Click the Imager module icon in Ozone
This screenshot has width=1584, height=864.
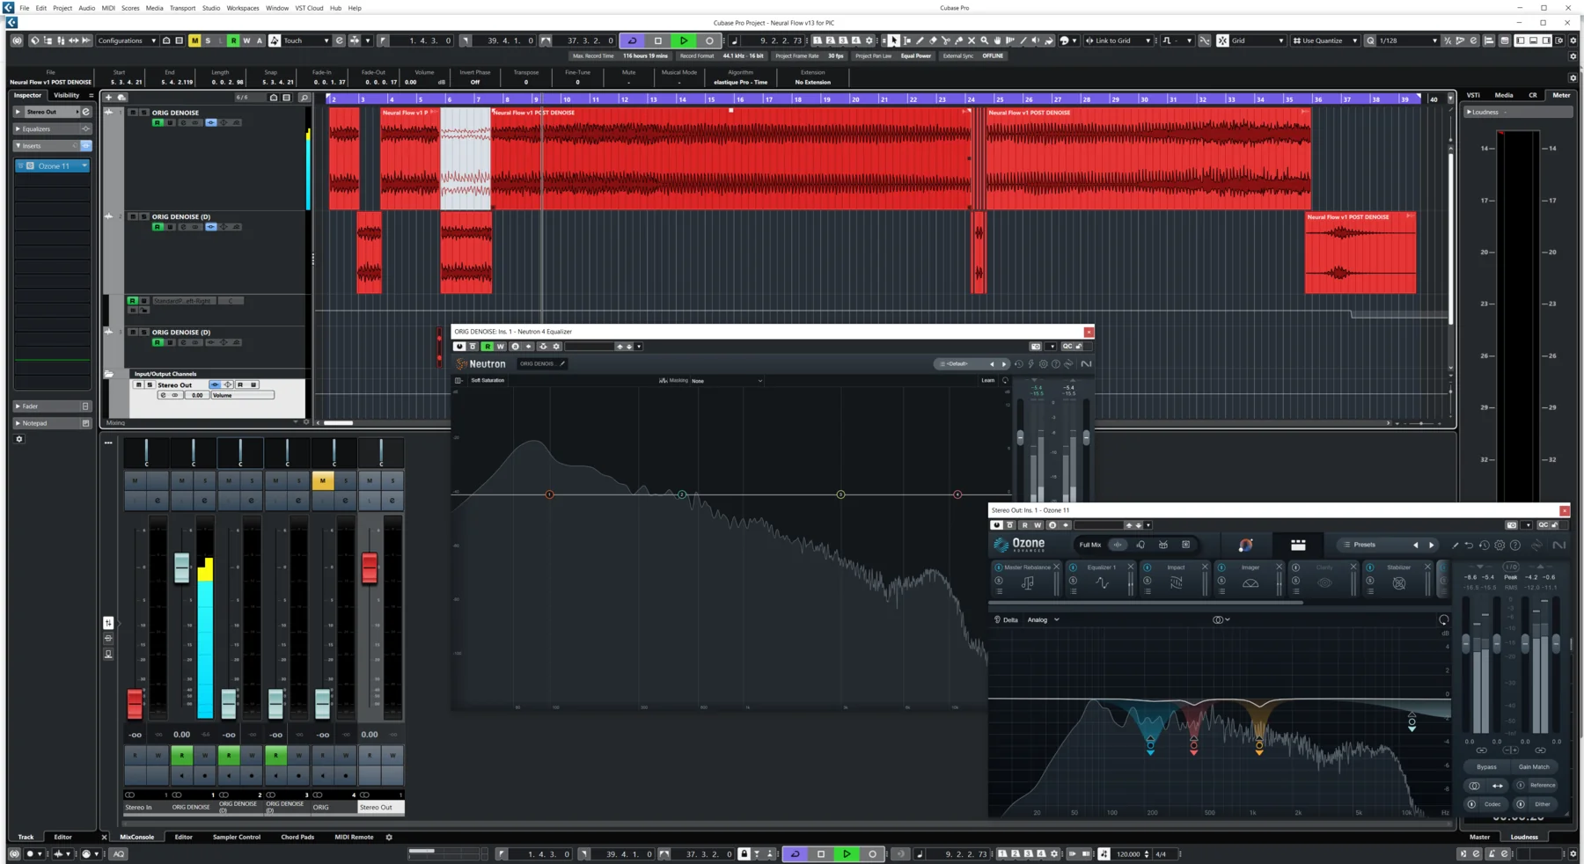point(1250,583)
